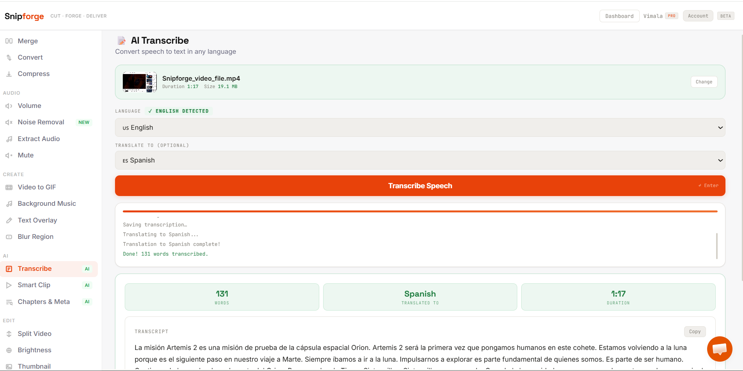Click the English Detected badge
The width and height of the screenshot is (743, 371).
tap(179, 111)
